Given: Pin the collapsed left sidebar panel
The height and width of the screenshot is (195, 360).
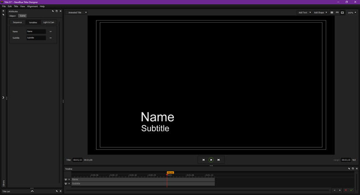Looking at the screenshot, I should click(x=3, y=15).
